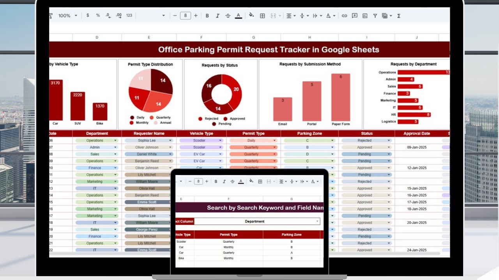Click the Parking Zone header in main sheet
The image size is (499, 280).
coord(310,133)
